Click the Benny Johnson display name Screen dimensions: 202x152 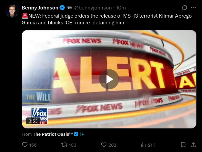(x=40, y=8)
